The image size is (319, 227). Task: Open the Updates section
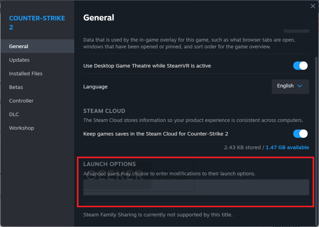pyautogui.click(x=37, y=60)
